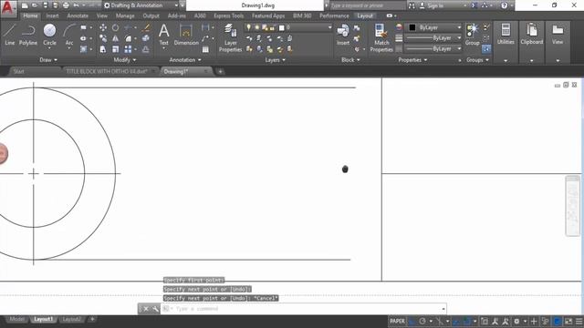This screenshot has height=328, width=584.
Task: Click the Offset tool icon
Action: pos(146,49)
